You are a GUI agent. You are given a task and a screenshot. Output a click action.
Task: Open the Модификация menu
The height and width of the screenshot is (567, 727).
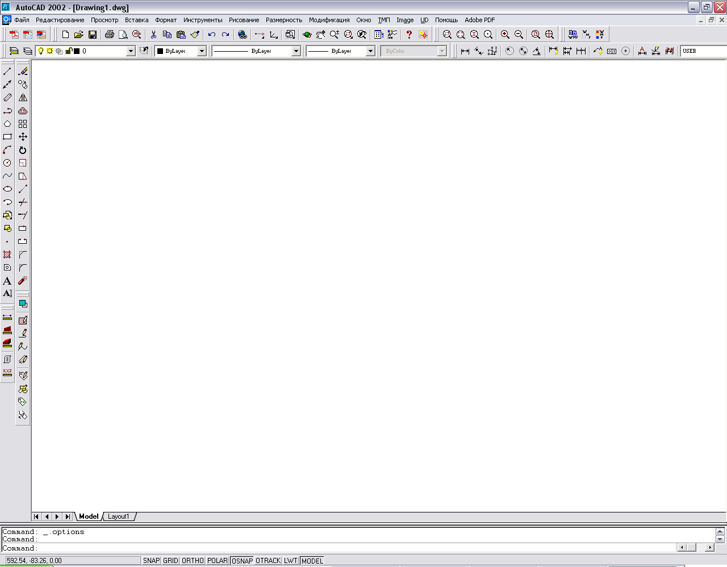click(329, 20)
